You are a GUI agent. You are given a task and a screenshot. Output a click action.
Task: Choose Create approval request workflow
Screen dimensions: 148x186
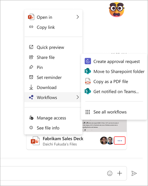[114, 61]
